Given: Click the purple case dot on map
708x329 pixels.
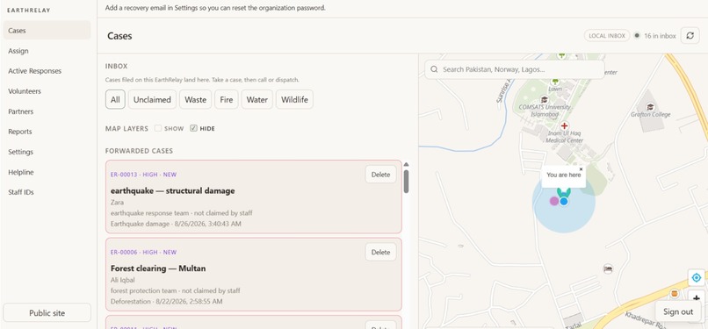Looking at the screenshot, I should tap(554, 201).
